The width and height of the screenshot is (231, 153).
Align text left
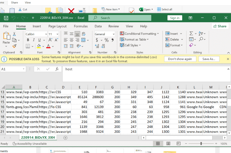[66, 40]
